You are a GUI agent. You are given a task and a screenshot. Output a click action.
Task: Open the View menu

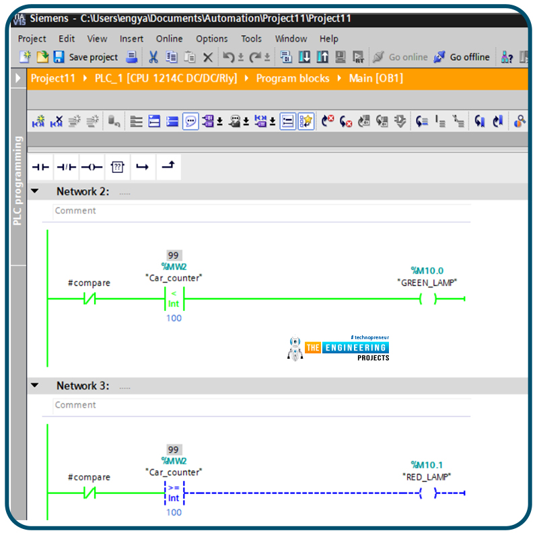(97, 38)
